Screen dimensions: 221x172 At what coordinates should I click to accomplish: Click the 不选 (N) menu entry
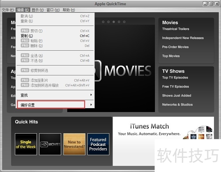(55, 61)
